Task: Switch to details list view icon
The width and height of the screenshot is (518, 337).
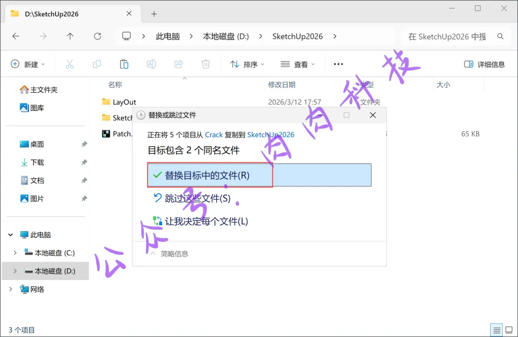Action: tap(496, 330)
